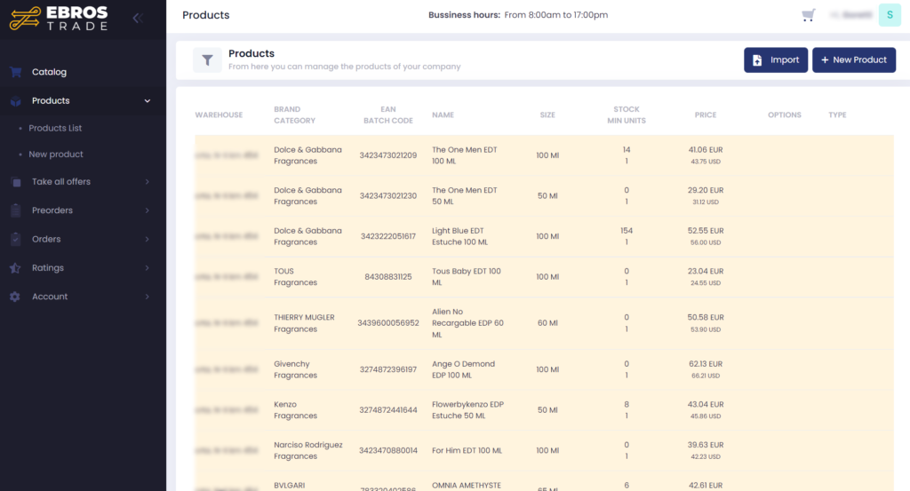Image resolution: width=910 pixels, height=491 pixels.
Task: Open the Ratings menu item
Action: [x=48, y=268]
